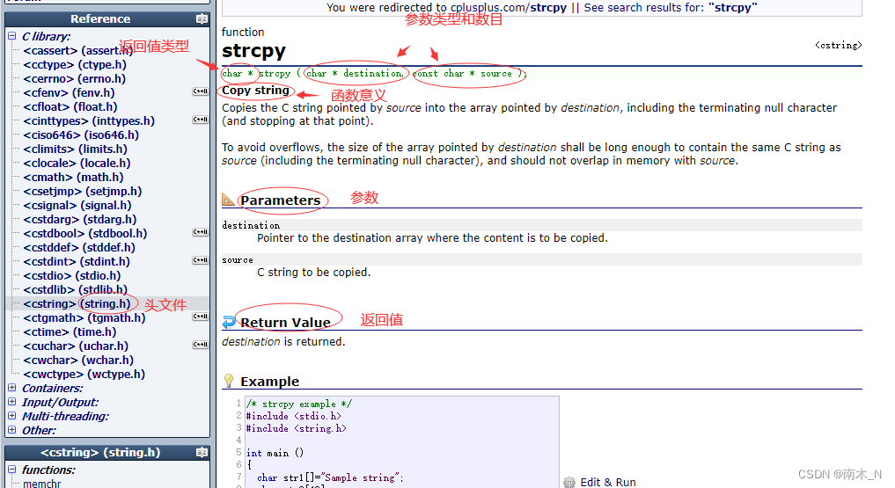Open the <ctime> (time.h) reference

click(x=70, y=331)
